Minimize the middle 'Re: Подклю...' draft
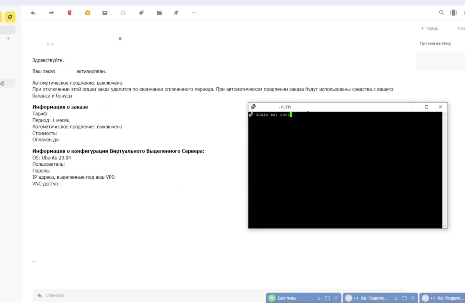Screen dimensions: 465x303 (396, 298)
